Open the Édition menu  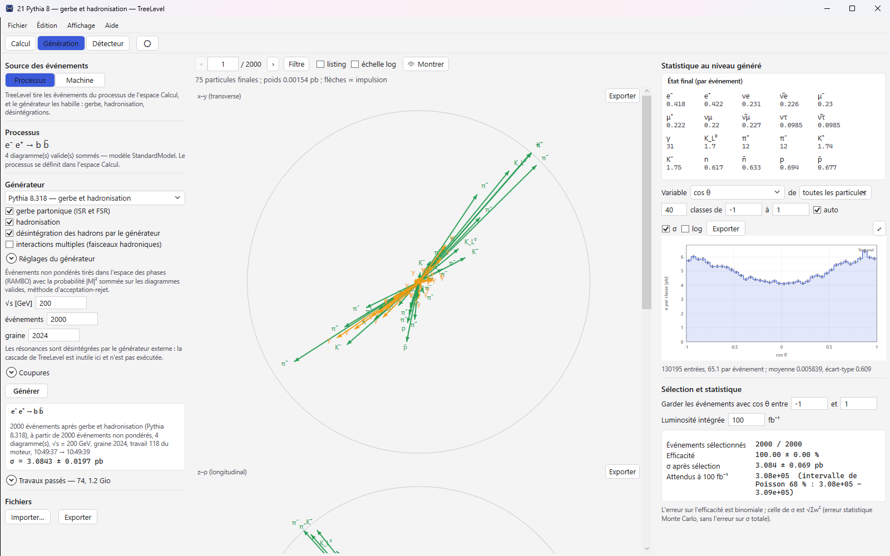pos(47,26)
